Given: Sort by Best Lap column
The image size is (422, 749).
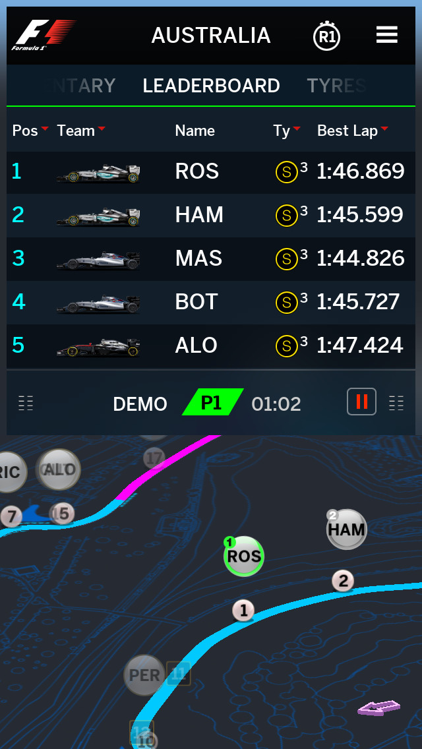Looking at the screenshot, I should pos(352,131).
